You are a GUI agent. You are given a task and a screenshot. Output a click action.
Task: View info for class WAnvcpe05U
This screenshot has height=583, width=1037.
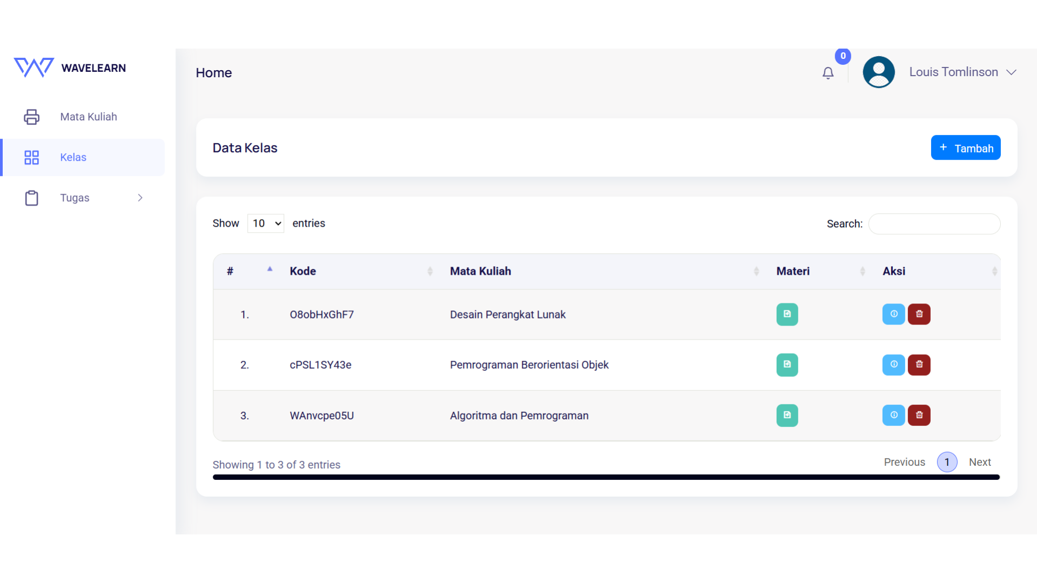tap(893, 416)
